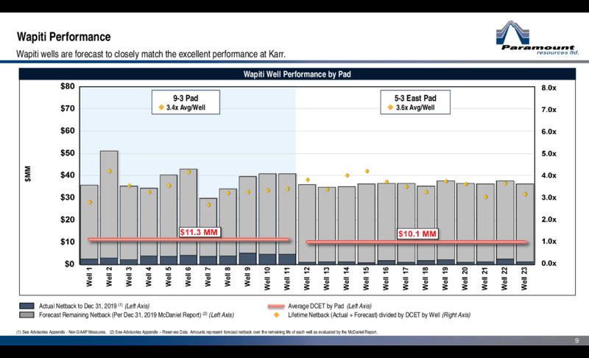Click the 'Well 2' axis label
Image resolution: width=589 pixels, height=358 pixels.
coord(109,277)
